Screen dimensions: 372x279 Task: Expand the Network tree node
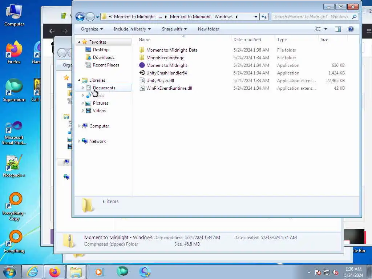pos(79,141)
